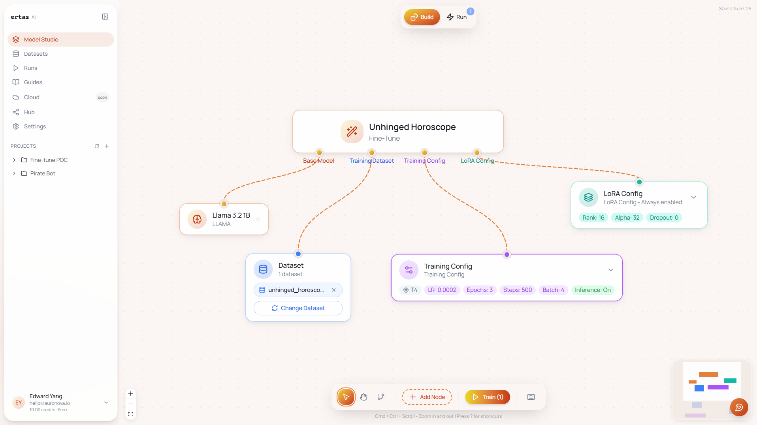The image size is (757, 425).
Task: Click the Add Node button
Action: point(427,397)
